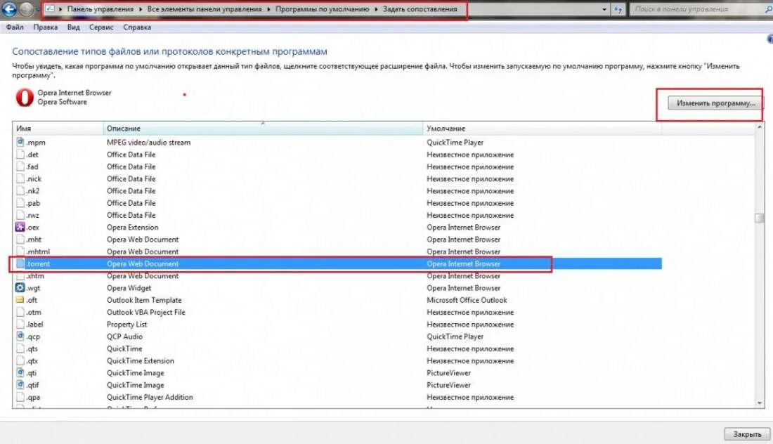The width and height of the screenshot is (773, 444).
Task: Select the .pab row
Action: (x=337, y=203)
